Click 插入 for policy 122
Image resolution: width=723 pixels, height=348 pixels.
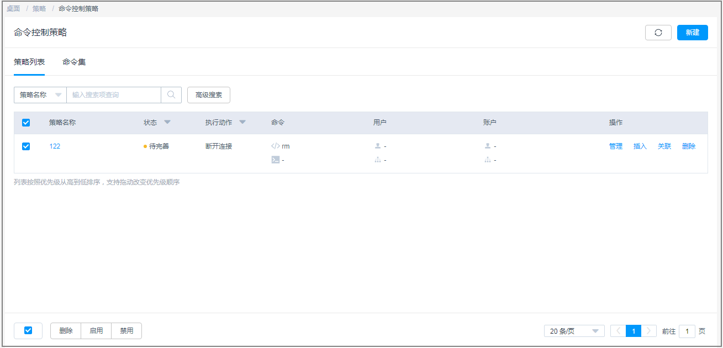[x=640, y=146]
